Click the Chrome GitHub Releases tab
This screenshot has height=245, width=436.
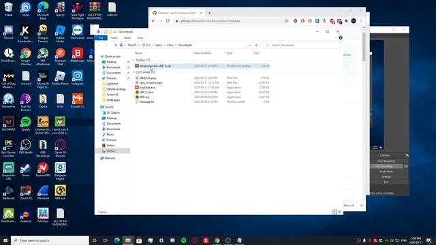(x=177, y=13)
